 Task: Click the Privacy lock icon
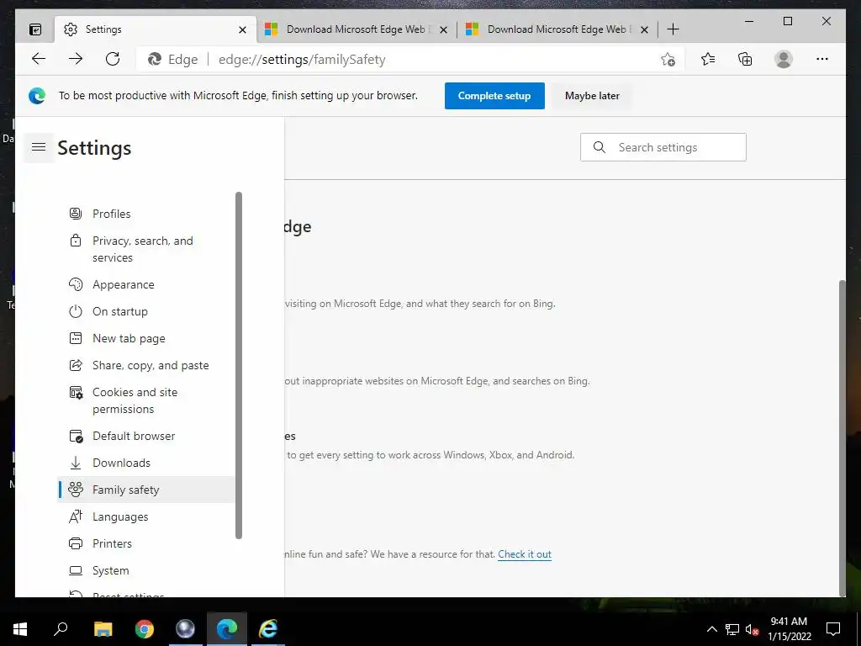76,241
